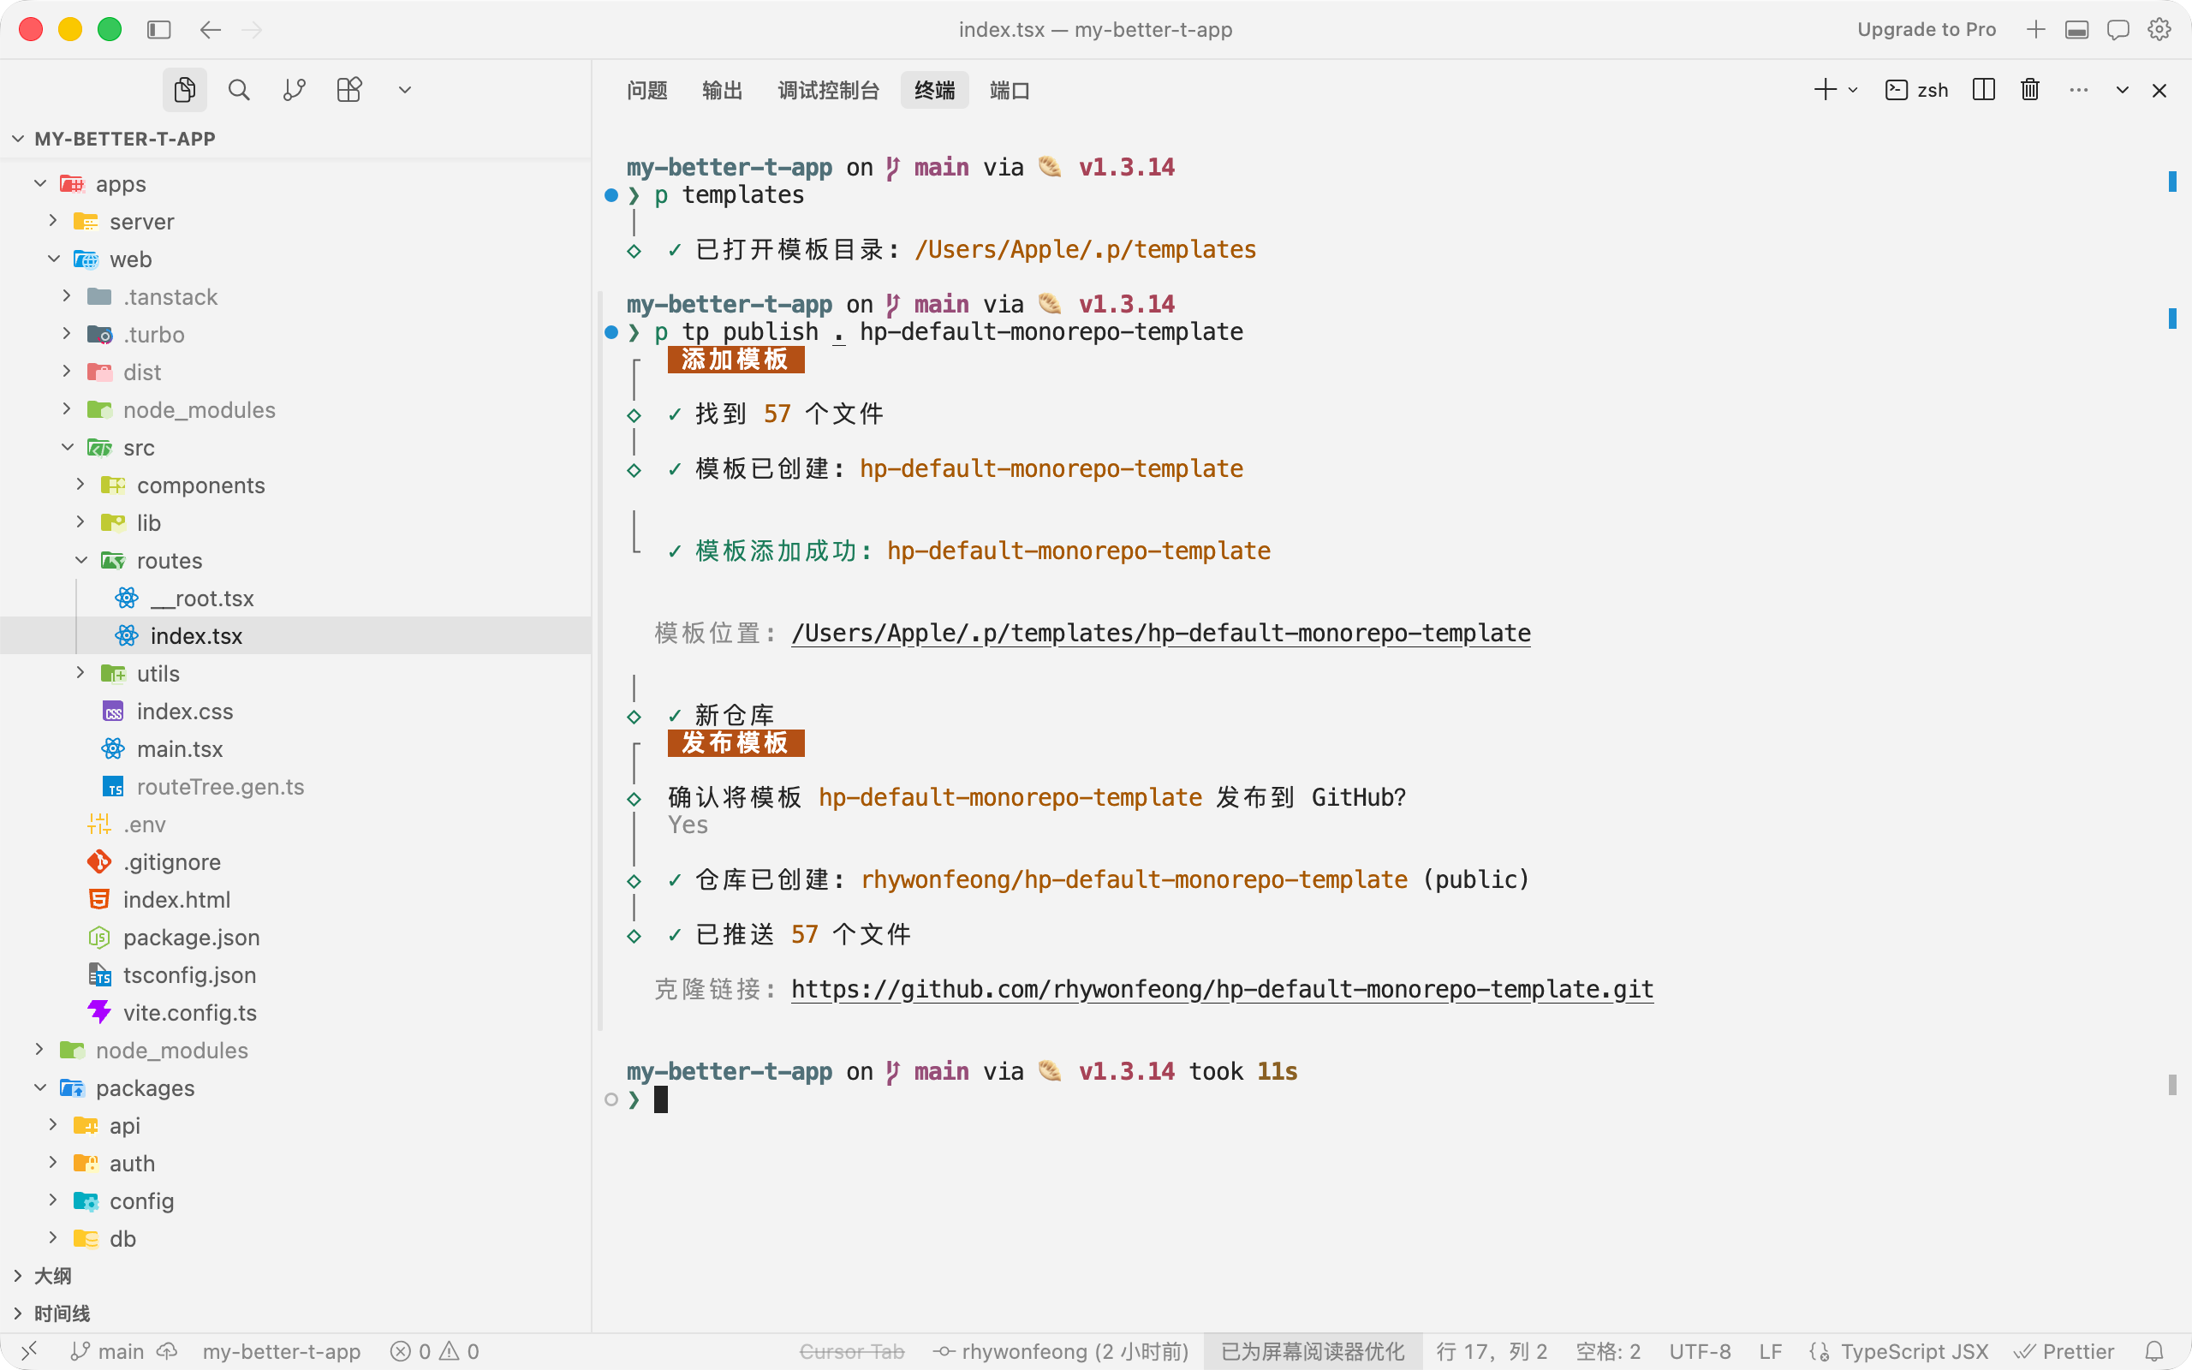
Task: Open the chat panel icon in title bar
Action: click(x=2118, y=30)
